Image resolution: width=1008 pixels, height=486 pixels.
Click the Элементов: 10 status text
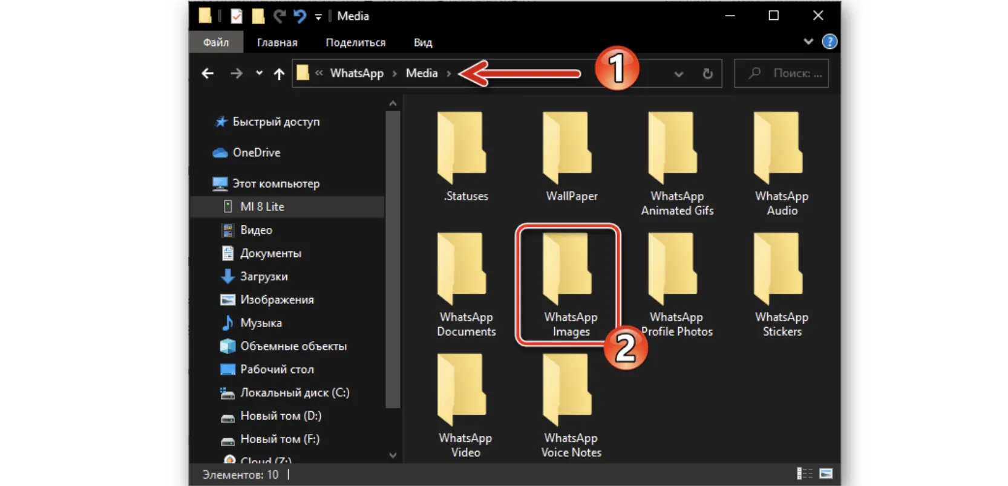click(241, 475)
